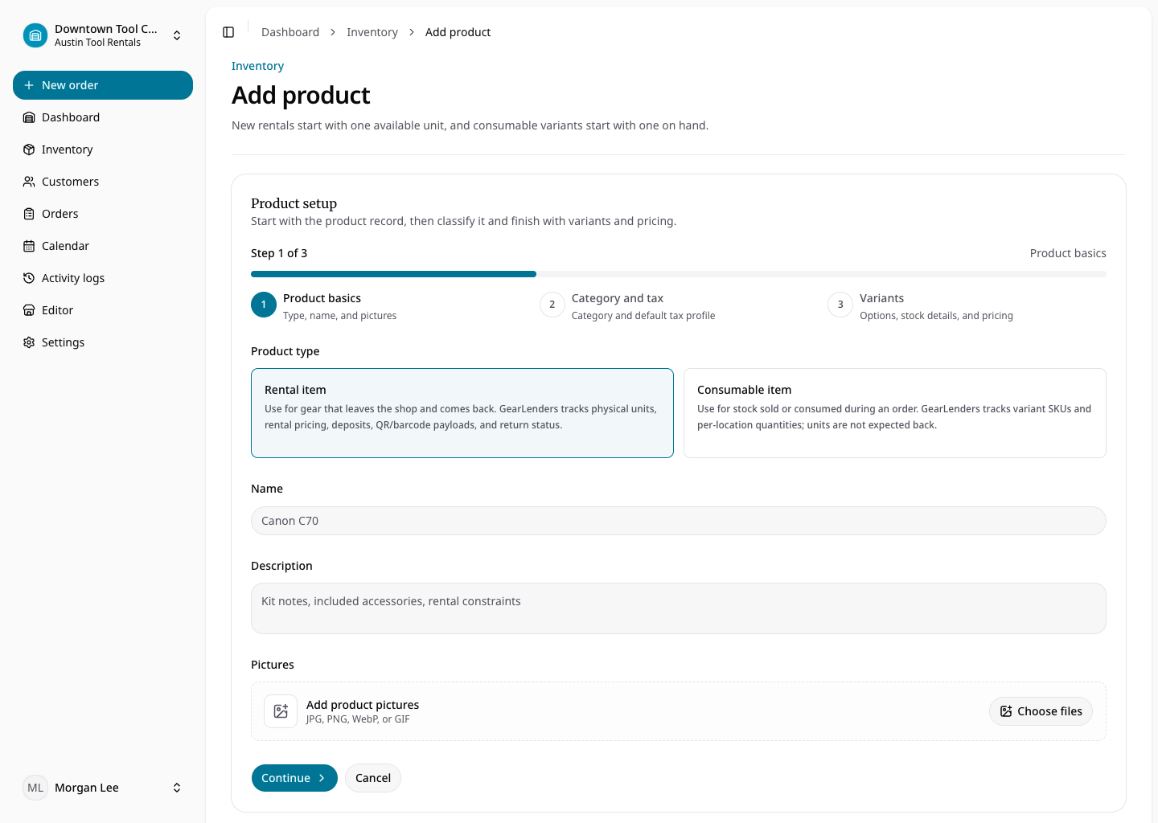Image resolution: width=1158 pixels, height=823 pixels.
Task: Click the Choose files button
Action: click(x=1041, y=711)
